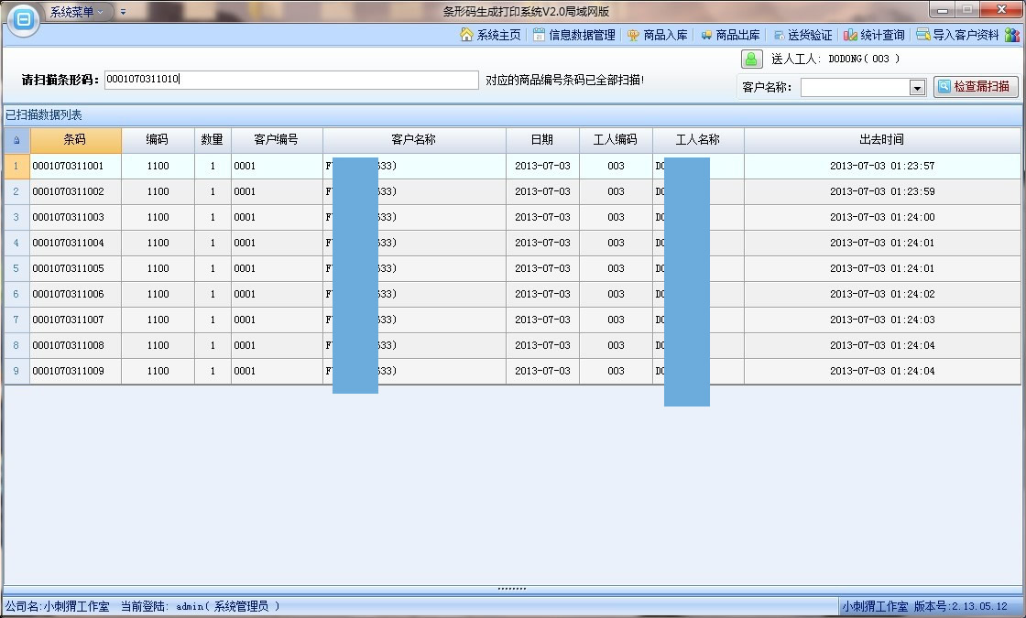Sort by 工人编码 column header
Viewport: 1026px width, 618px height.
coord(616,140)
